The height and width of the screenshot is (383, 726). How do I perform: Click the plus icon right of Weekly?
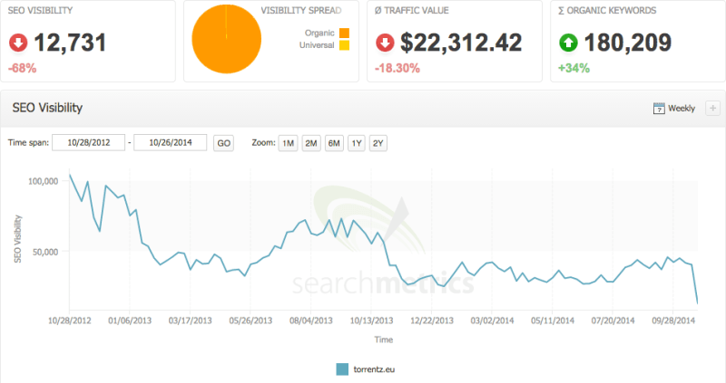(x=711, y=109)
